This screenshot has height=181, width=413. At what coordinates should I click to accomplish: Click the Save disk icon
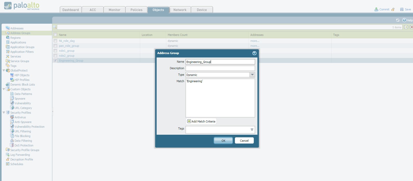(402, 9)
